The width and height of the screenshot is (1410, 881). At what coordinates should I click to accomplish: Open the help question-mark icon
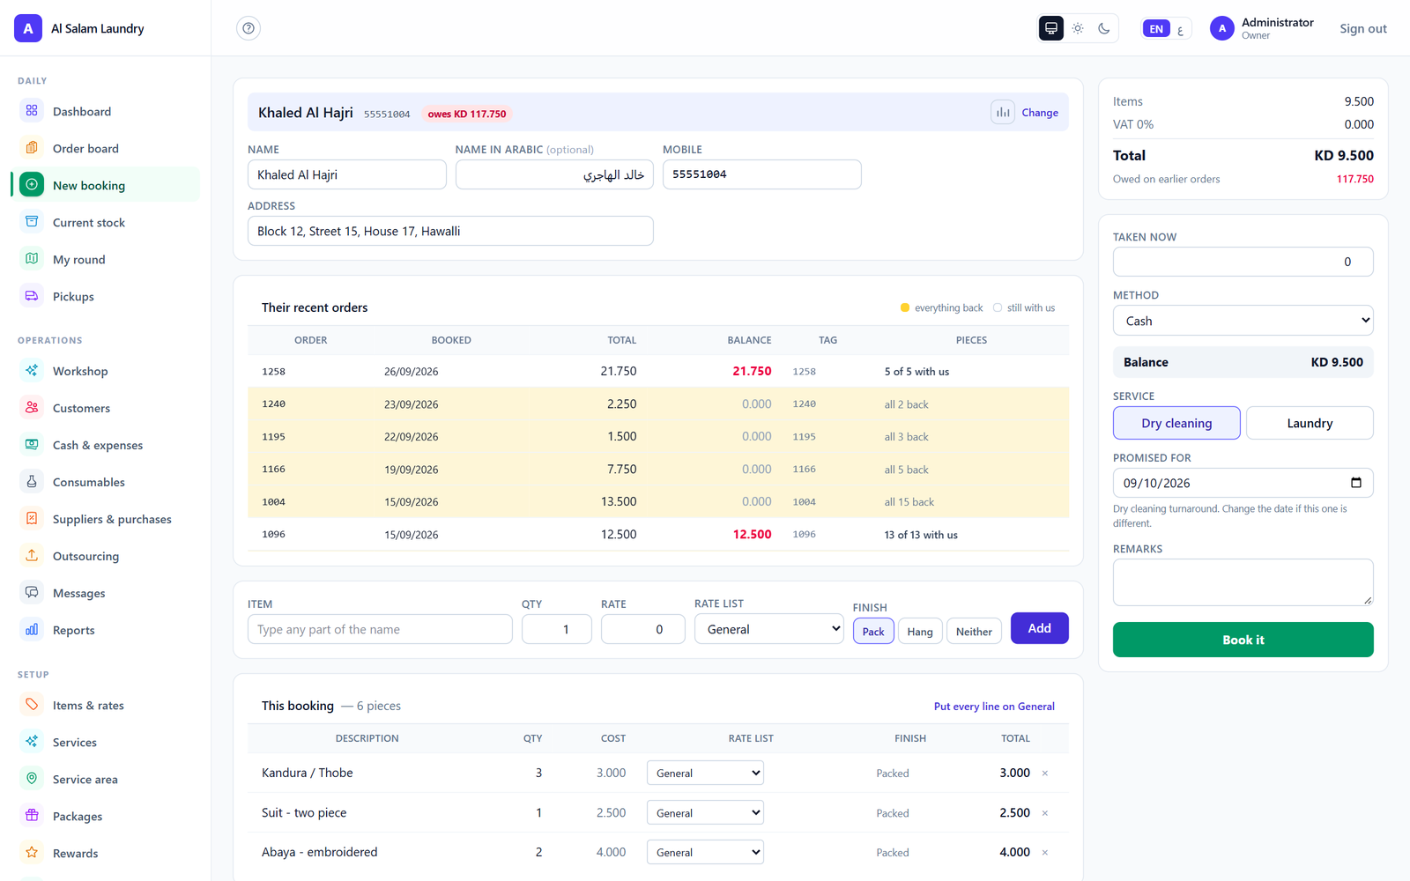[249, 28]
